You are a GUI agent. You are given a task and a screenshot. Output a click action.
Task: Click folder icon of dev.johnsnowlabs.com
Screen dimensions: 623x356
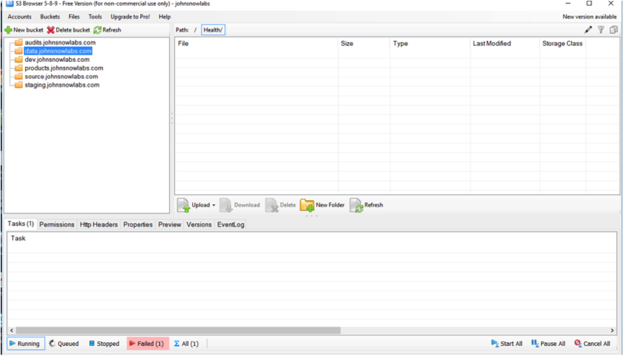coord(18,60)
